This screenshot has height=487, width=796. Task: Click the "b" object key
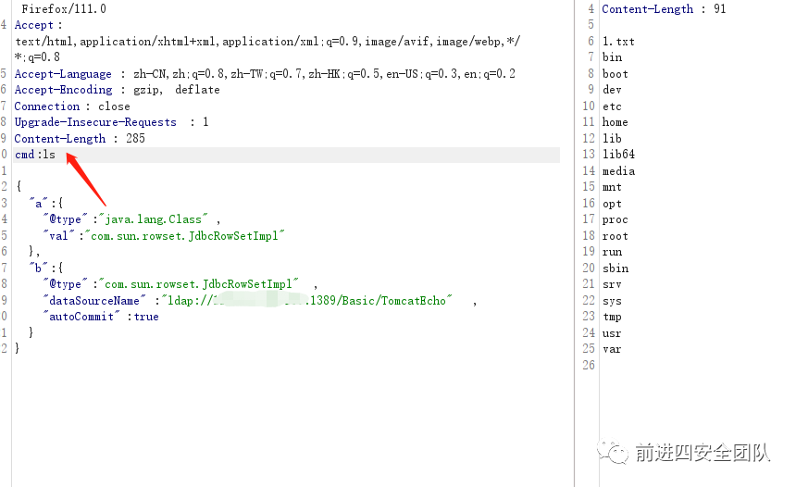[38, 268]
